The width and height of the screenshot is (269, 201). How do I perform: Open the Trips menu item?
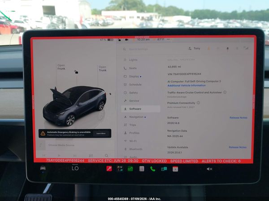tap(130, 125)
